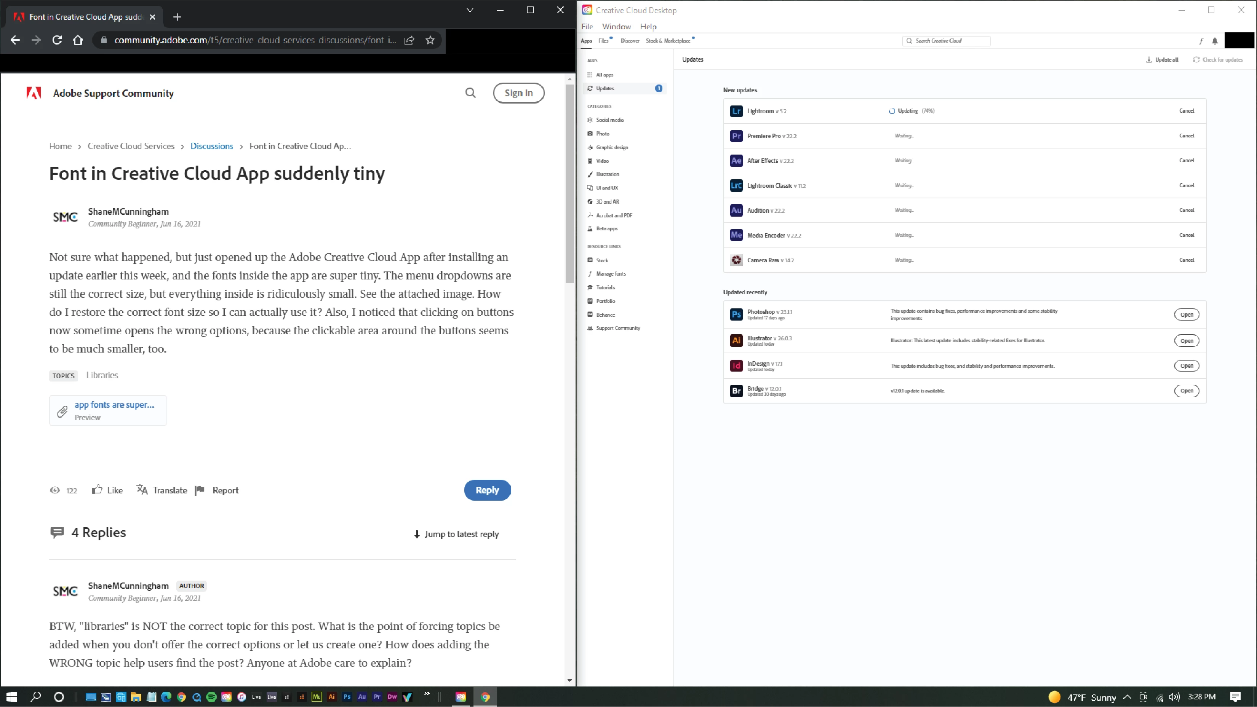Click the Like thumbs-up icon on post
This screenshot has width=1257, height=707.
pyautogui.click(x=97, y=490)
